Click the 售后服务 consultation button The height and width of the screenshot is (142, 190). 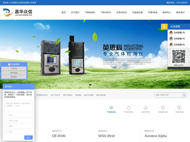pyautogui.click(x=14, y=77)
